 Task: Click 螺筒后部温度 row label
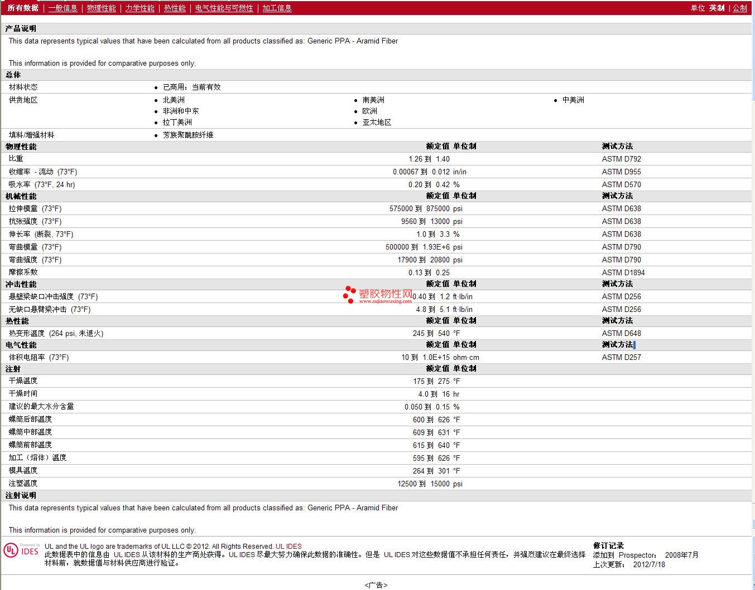tap(30, 420)
